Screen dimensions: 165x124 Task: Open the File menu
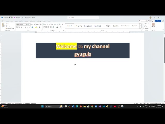(x=3, y=21)
